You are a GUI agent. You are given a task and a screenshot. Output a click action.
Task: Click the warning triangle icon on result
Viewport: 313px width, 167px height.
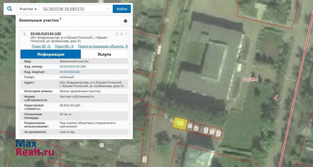point(117,34)
